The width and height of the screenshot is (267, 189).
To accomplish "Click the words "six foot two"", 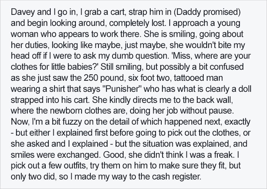I will (x=148, y=78).
